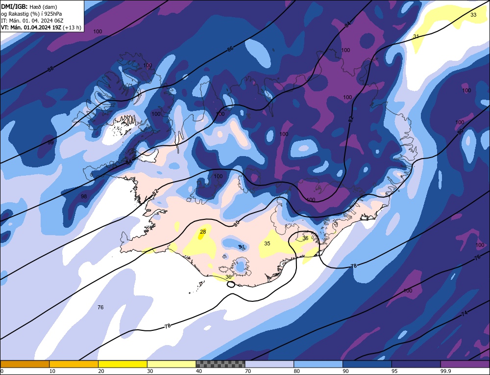Select the 'IT: Mán. 01. 04. 2024 06Z' line
Viewport: 490px width, 375px height.
click(x=32, y=21)
